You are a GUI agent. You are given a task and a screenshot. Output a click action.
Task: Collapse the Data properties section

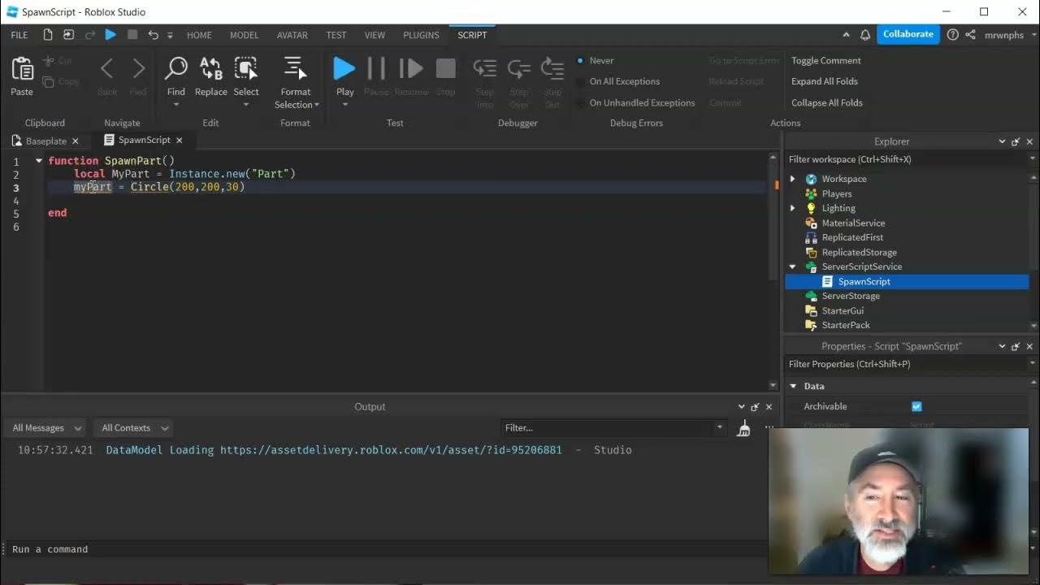click(x=794, y=386)
